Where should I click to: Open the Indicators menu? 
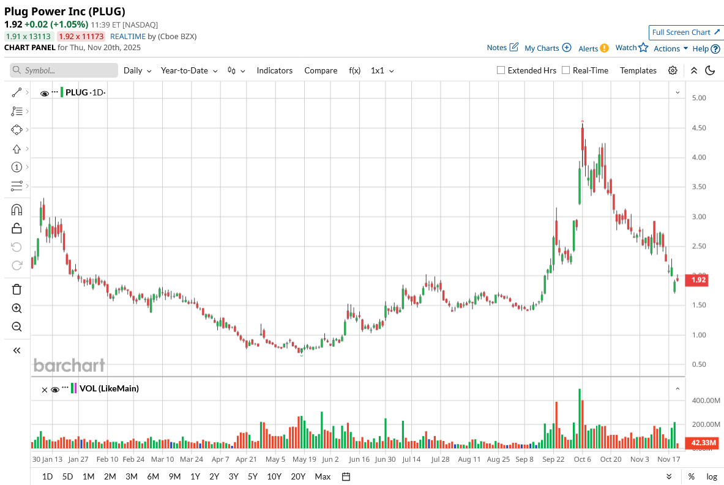click(275, 70)
